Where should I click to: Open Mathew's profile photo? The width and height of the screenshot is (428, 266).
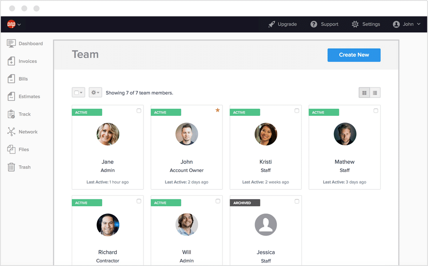(345, 134)
